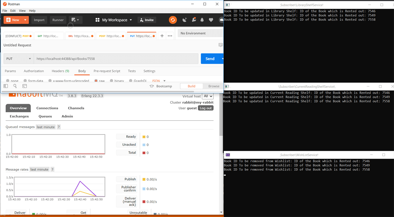Open the PUT HTTP method dropdown

pos(18,59)
